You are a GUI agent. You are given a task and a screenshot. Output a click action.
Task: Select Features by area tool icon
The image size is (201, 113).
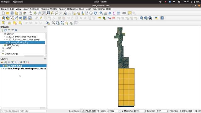point(3,23)
